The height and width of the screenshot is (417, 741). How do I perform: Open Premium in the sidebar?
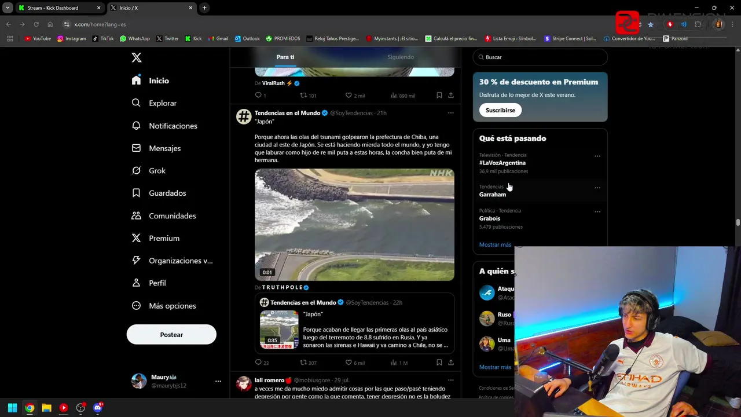coord(156,238)
